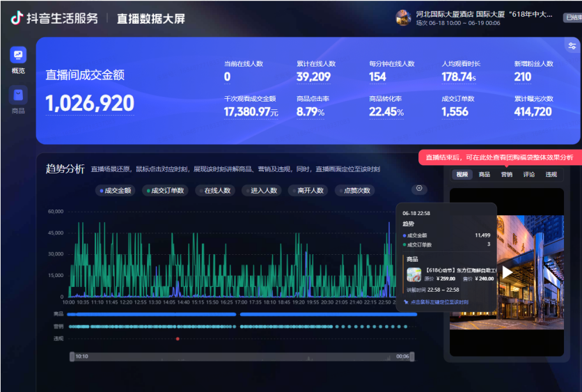Click the round icon right of chart legend

click(x=418, y=189)
